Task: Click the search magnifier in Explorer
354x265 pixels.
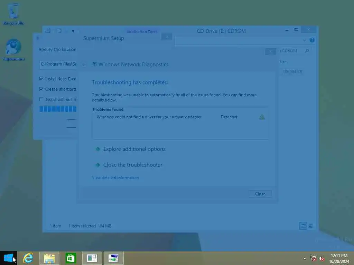Action: click(x=307, y=51)
